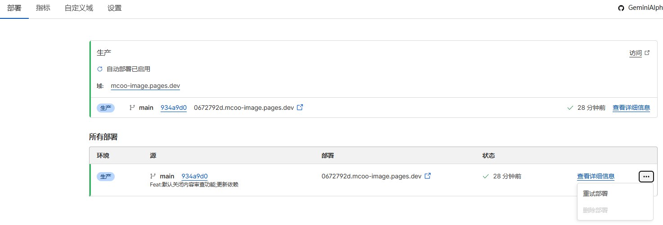
Task: Click the 生产 badge in the 所有部署 table
Action: tap(106, 177)
